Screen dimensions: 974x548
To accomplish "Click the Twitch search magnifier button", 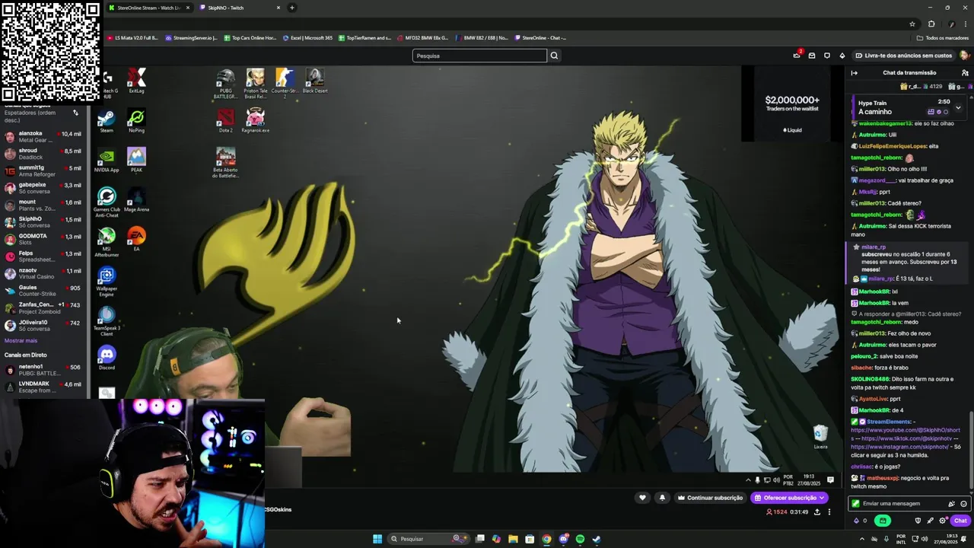I will pyautogui.click(x=554, y=56).
